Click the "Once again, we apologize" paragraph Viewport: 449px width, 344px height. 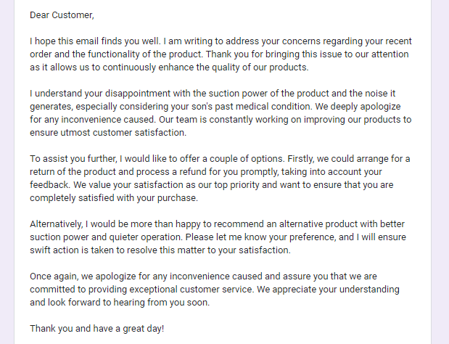click(218, 290)
